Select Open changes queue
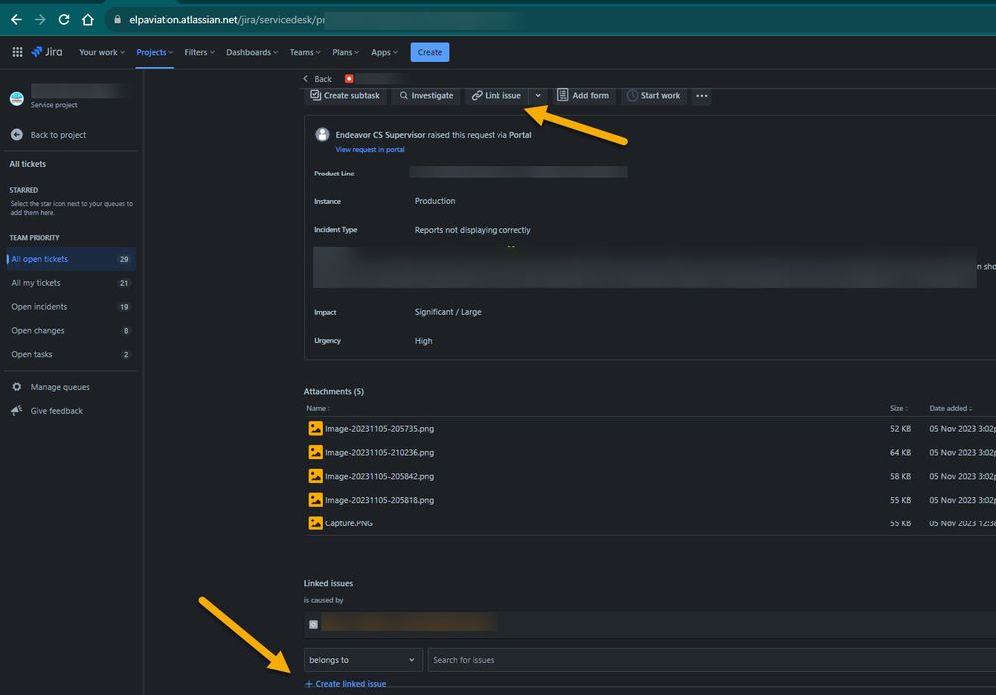Viewport: 996px width, 695px height. pos(70,331)
